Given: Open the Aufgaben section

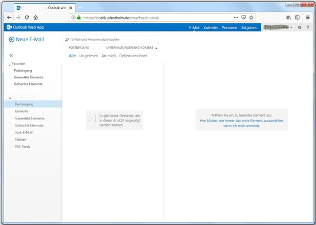Looking at the screenshot, I should (248, 27).
